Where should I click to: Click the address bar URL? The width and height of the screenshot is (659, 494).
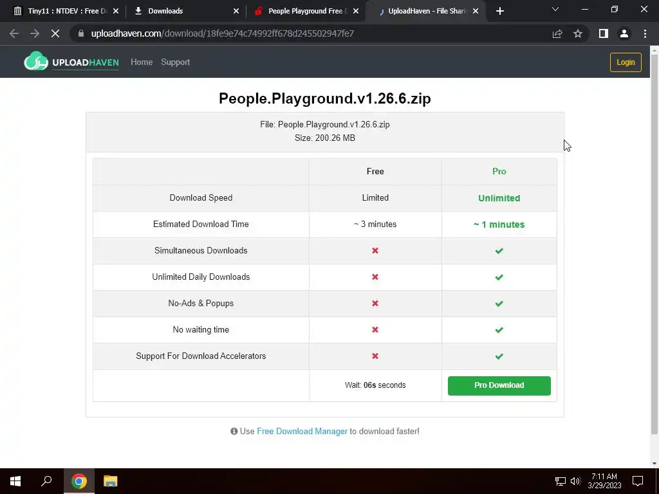tap(223, 33)
